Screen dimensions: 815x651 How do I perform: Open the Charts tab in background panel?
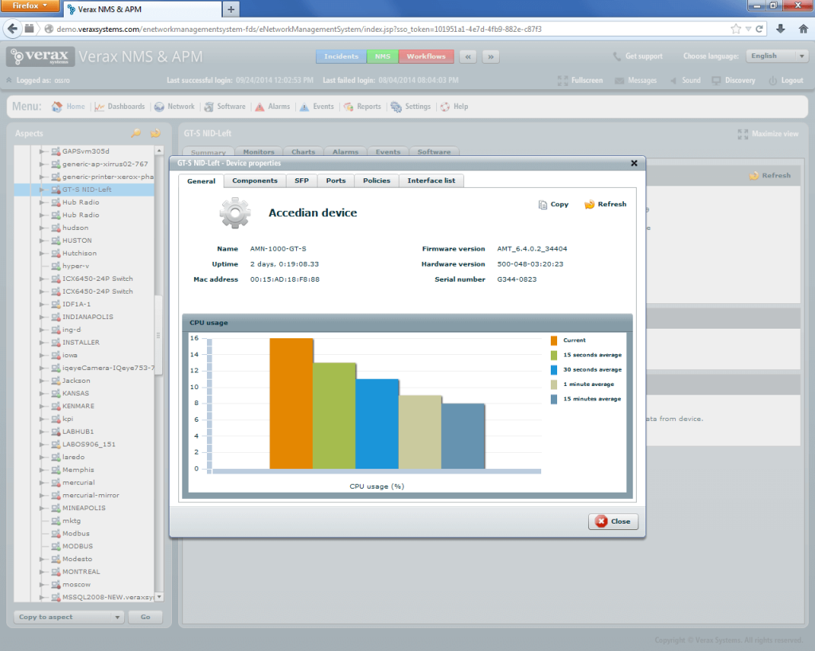[303, 152]
